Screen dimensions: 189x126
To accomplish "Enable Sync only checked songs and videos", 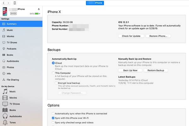I will point(53,123).
